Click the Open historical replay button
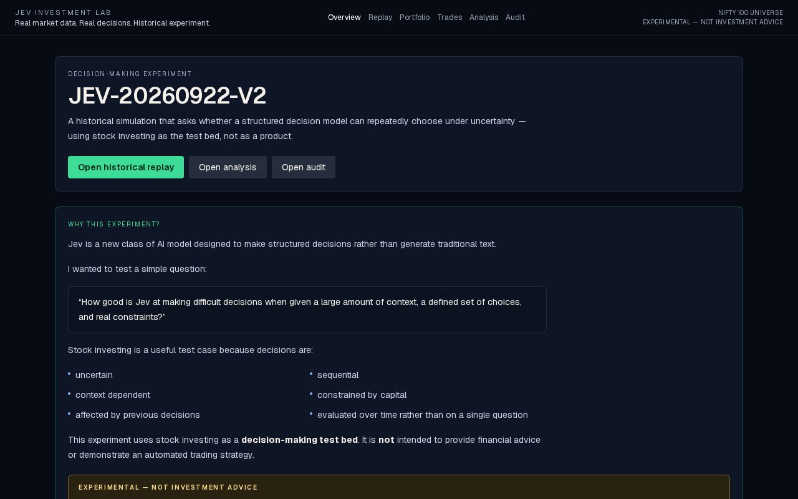 126,167
